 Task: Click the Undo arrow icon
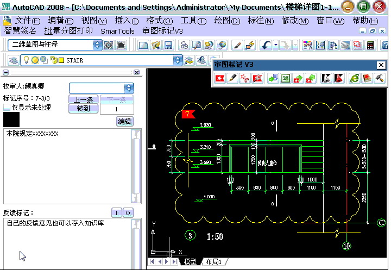(x=266, y=45)
